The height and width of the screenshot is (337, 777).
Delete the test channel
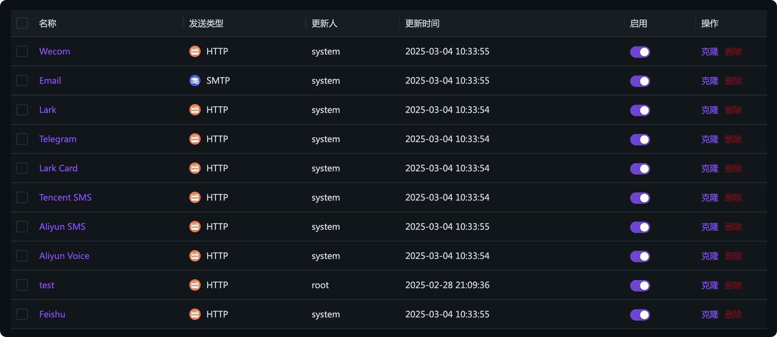733,285
